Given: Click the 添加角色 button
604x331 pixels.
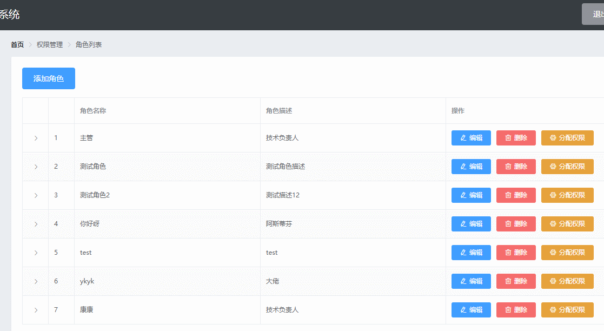Looking at the screenshot, I should (49, 78).
